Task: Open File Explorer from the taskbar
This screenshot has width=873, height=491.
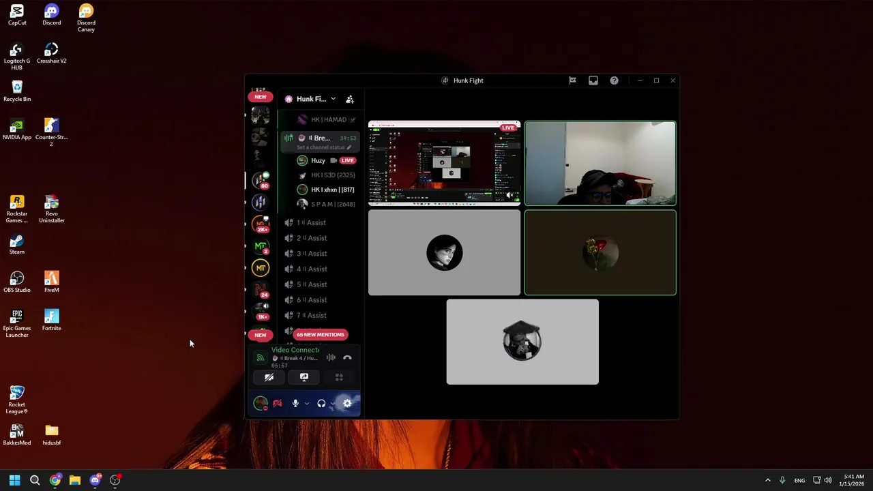Action: (x=75, y=480)
